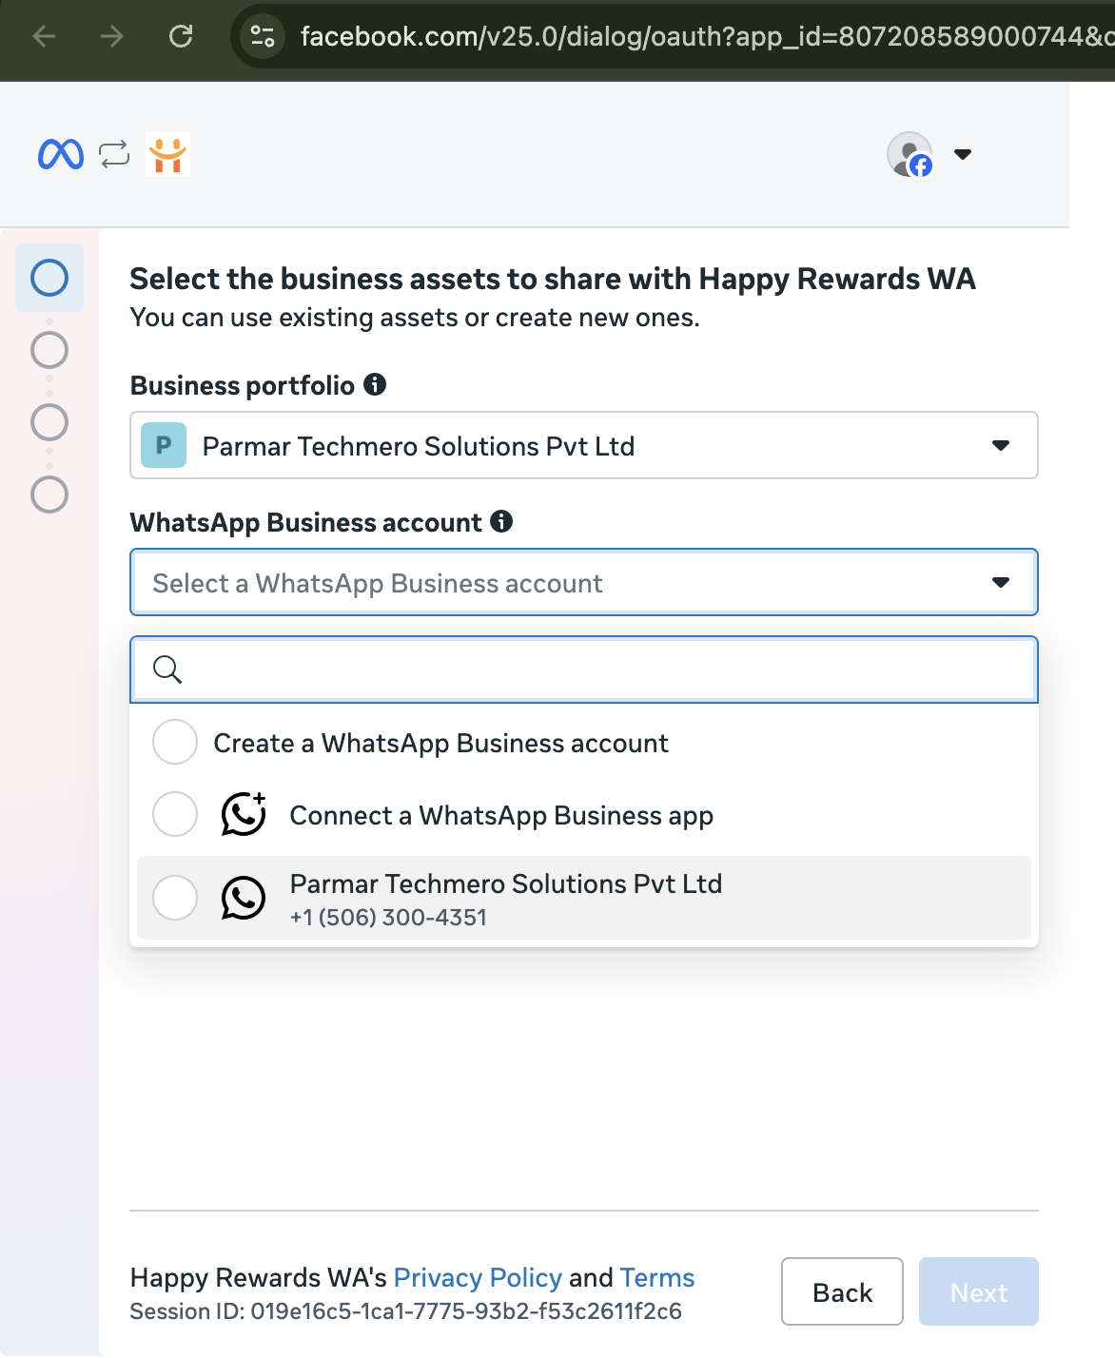Click the search field in account list
1115x1358 pixels.
(584, 669)
